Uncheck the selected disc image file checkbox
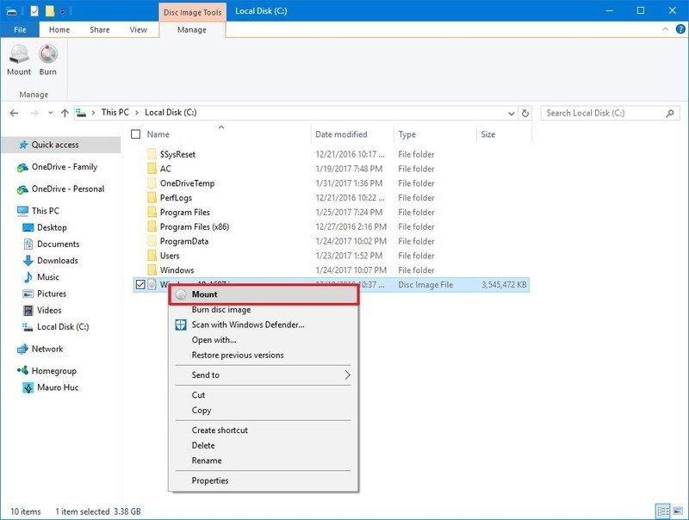 pos(140,284)
